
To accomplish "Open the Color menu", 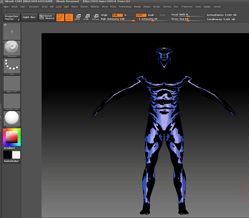I will coord(22,7).
